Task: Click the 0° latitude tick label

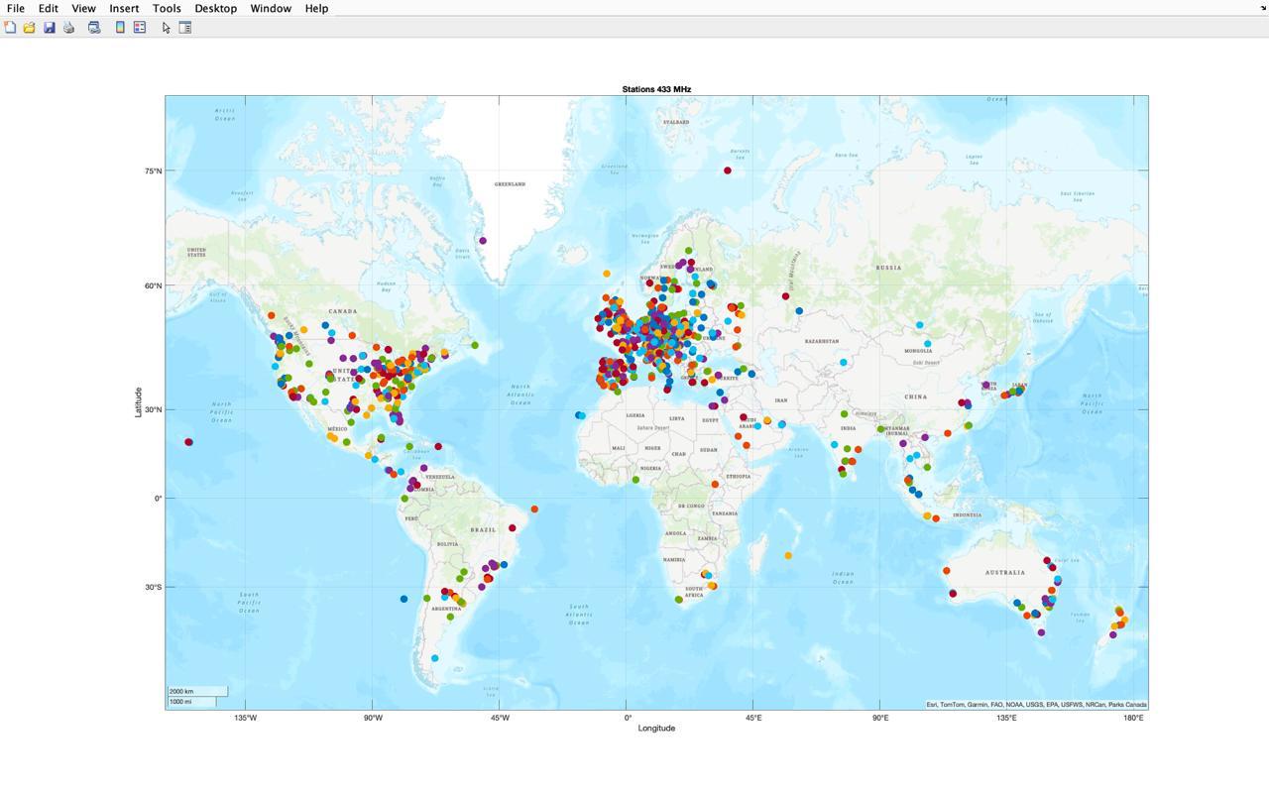Action: pos(158,499)
